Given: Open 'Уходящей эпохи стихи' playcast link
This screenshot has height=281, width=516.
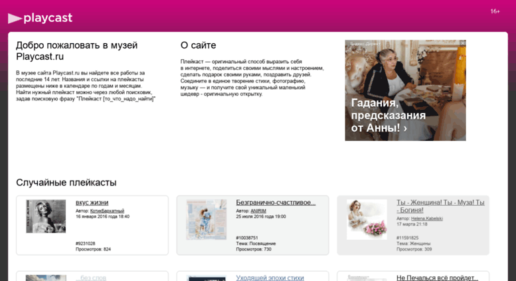Looking at the screenshot, I should [270, 278].
